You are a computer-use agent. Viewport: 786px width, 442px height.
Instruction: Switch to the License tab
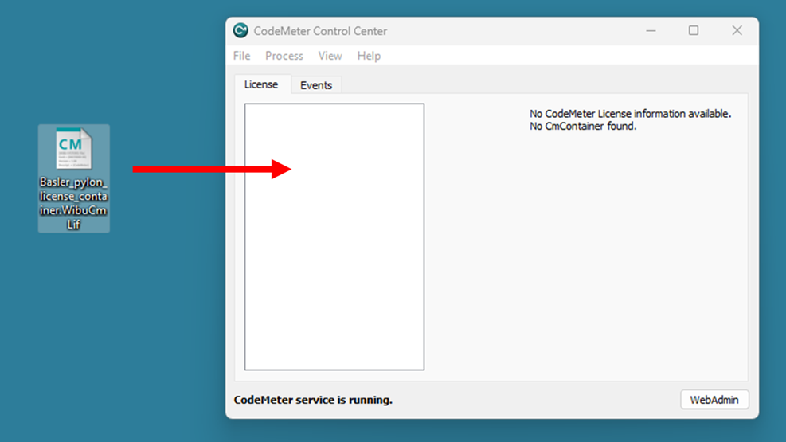pyautogui.click(x=261, y=84)
